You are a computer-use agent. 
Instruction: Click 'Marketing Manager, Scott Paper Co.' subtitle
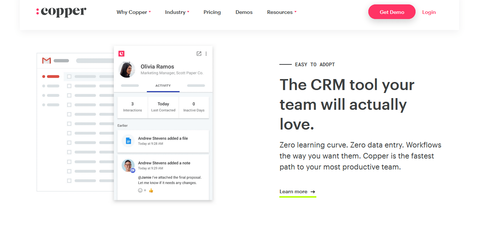pos(172,73)
